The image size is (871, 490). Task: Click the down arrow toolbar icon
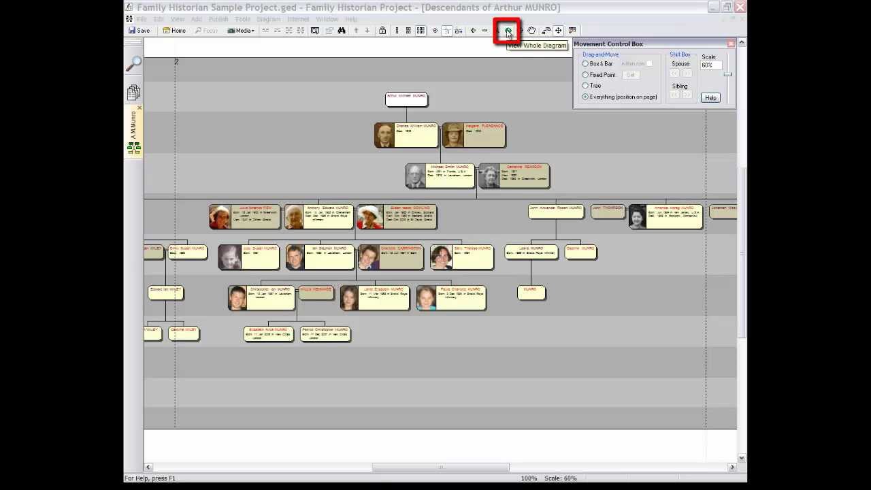coord(367,31)
